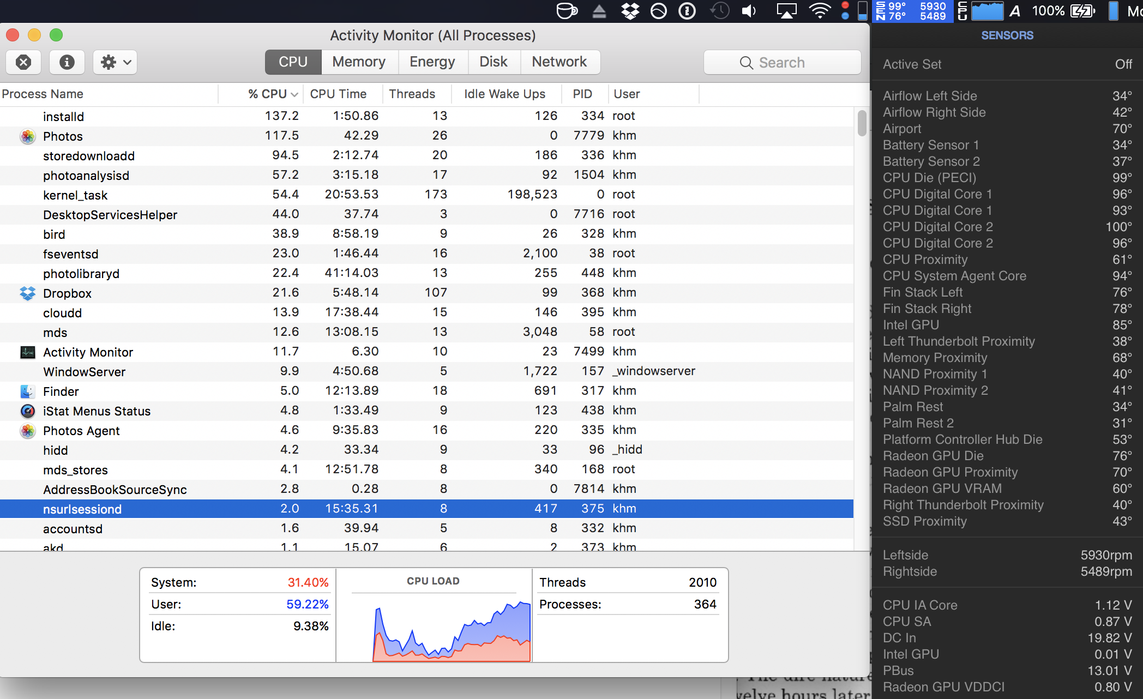Select the hidd process row

coord(426,450)
